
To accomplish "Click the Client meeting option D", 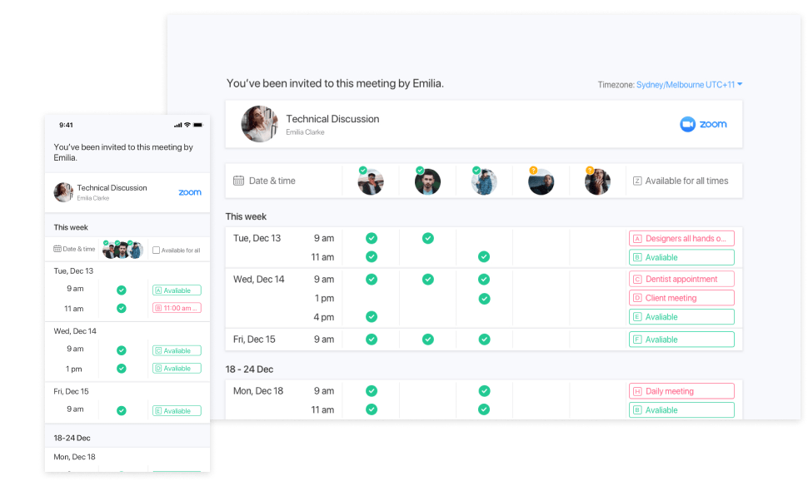I will (x=681, y=298).
